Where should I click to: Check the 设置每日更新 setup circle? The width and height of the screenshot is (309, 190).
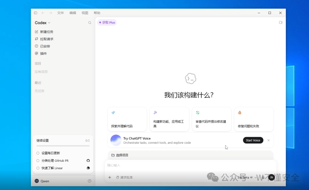[38, 153]
